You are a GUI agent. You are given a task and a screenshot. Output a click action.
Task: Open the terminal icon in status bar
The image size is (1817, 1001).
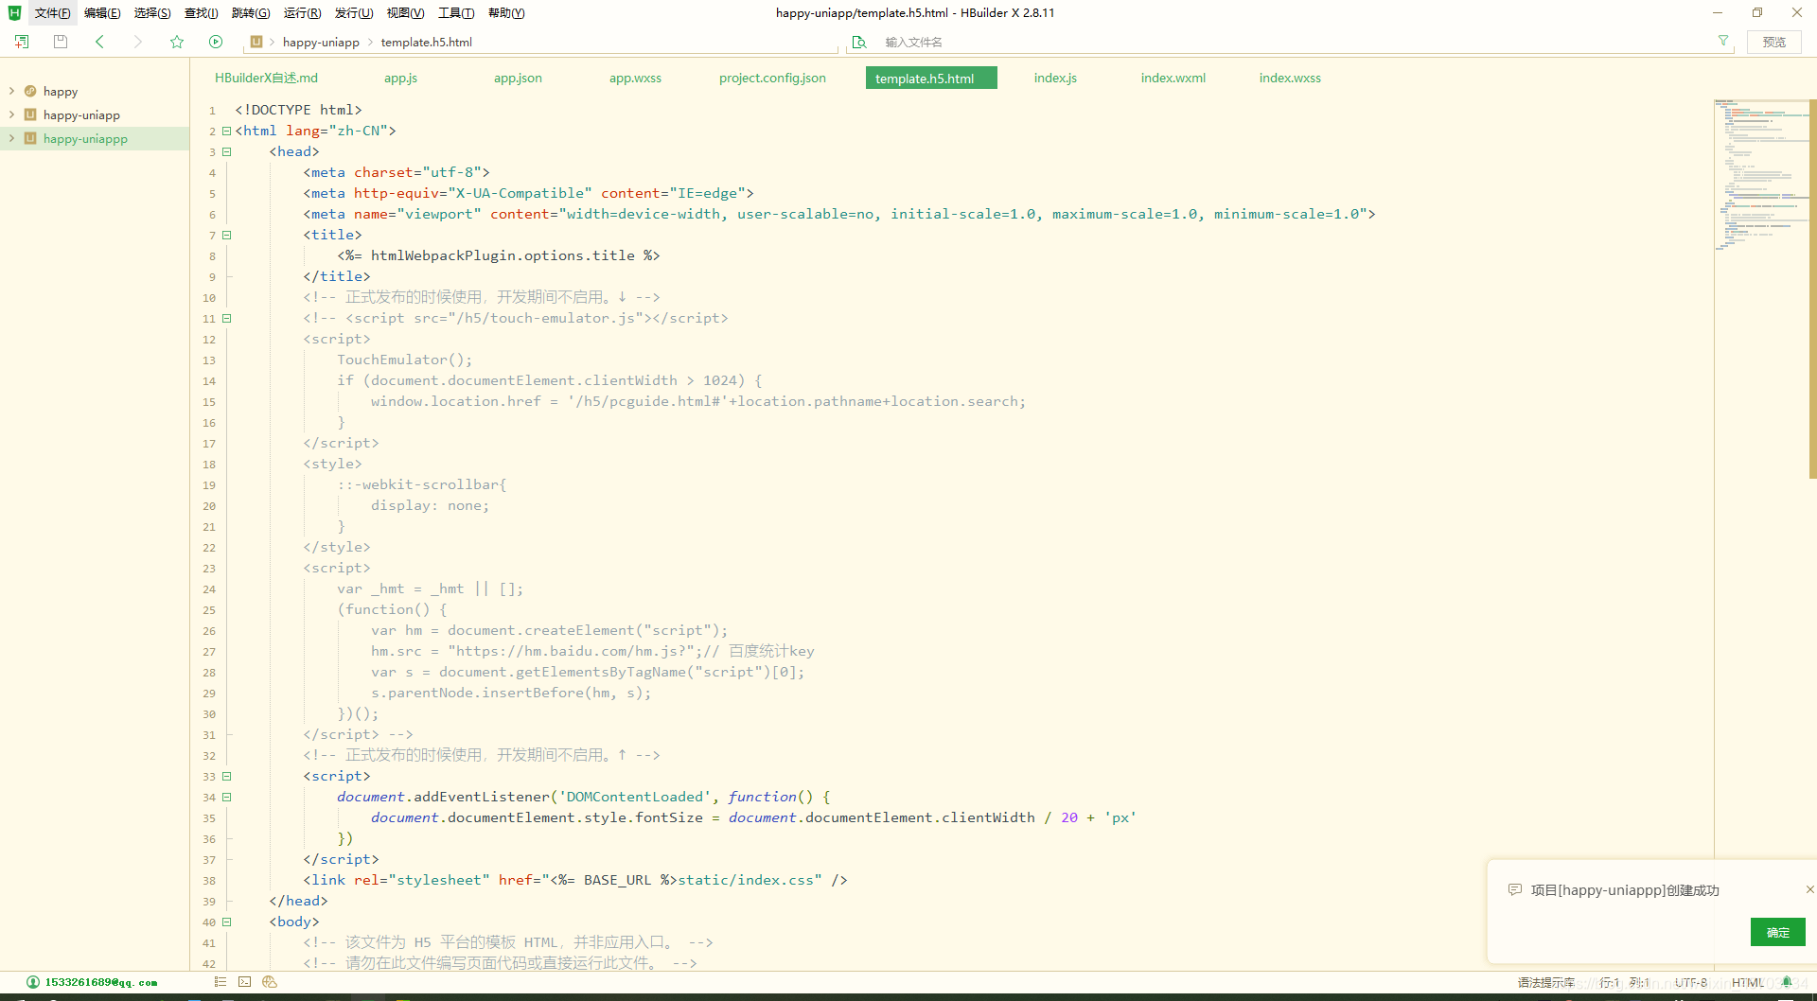(245, 982)
